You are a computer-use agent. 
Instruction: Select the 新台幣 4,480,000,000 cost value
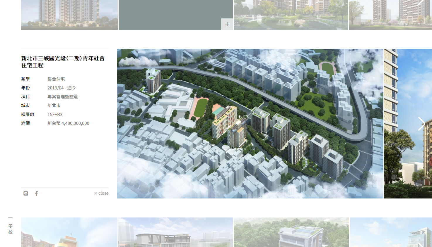[68, 123]
